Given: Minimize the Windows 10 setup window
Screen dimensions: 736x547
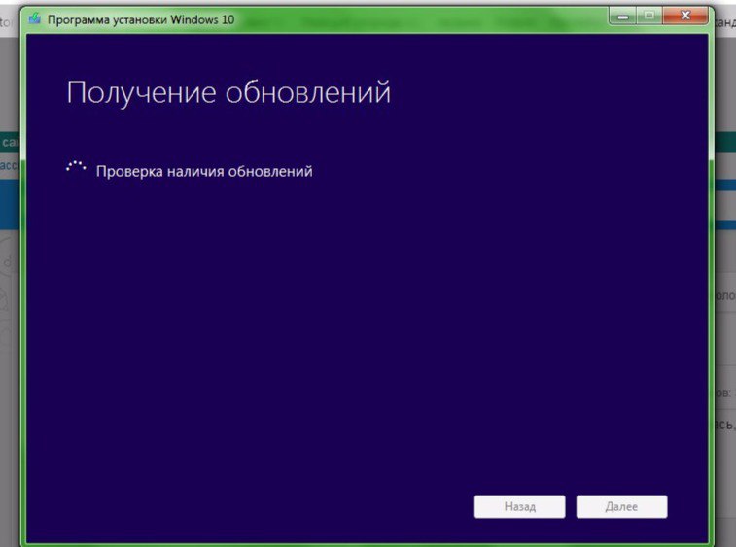Looking at the screenshot, I should tap(623, 17).
